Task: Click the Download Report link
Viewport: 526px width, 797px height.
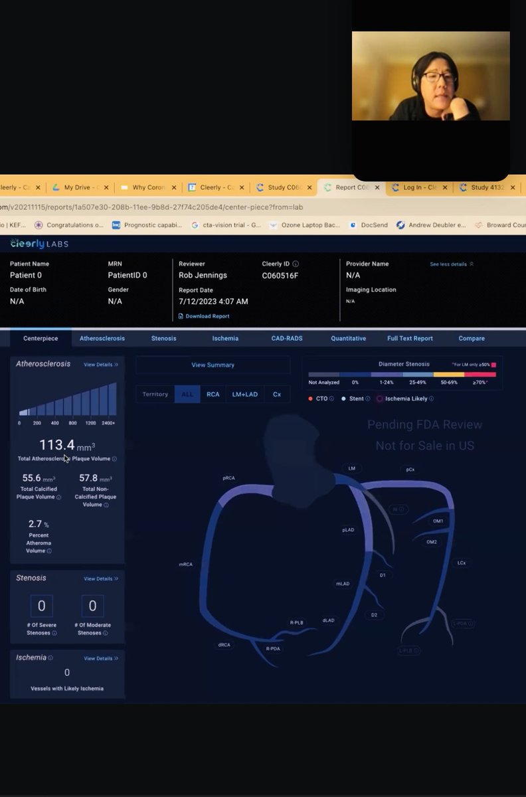Action: (207, 316)
